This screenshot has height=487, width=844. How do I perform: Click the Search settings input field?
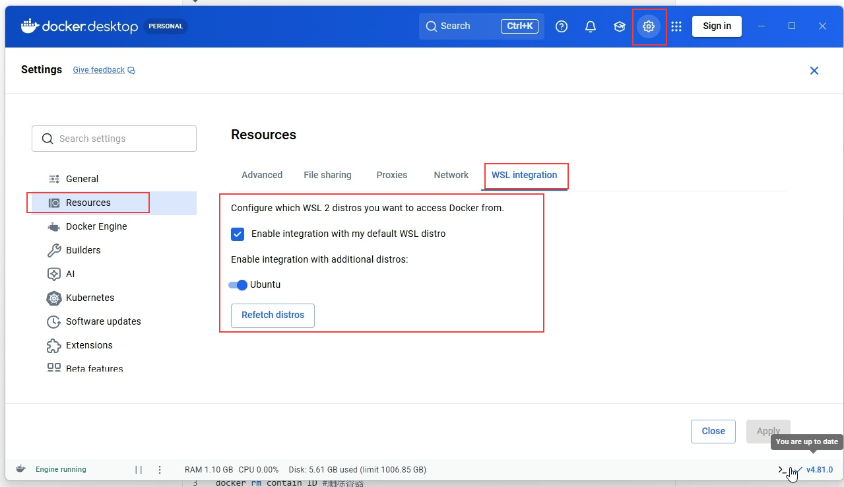(x=114, y=139)
